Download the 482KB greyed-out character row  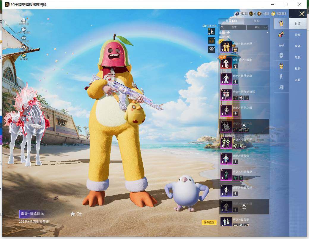pyautogui.click(x=244, y=207)
